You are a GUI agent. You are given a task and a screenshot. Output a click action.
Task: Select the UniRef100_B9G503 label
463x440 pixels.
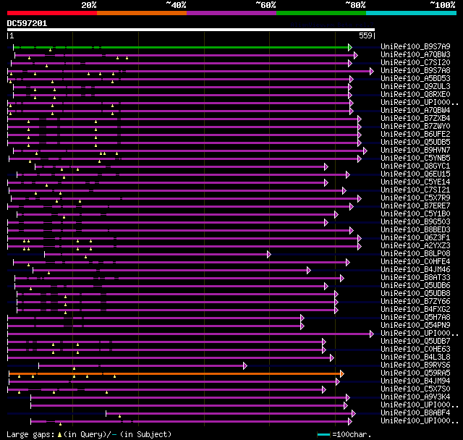[x=415, y=221]
